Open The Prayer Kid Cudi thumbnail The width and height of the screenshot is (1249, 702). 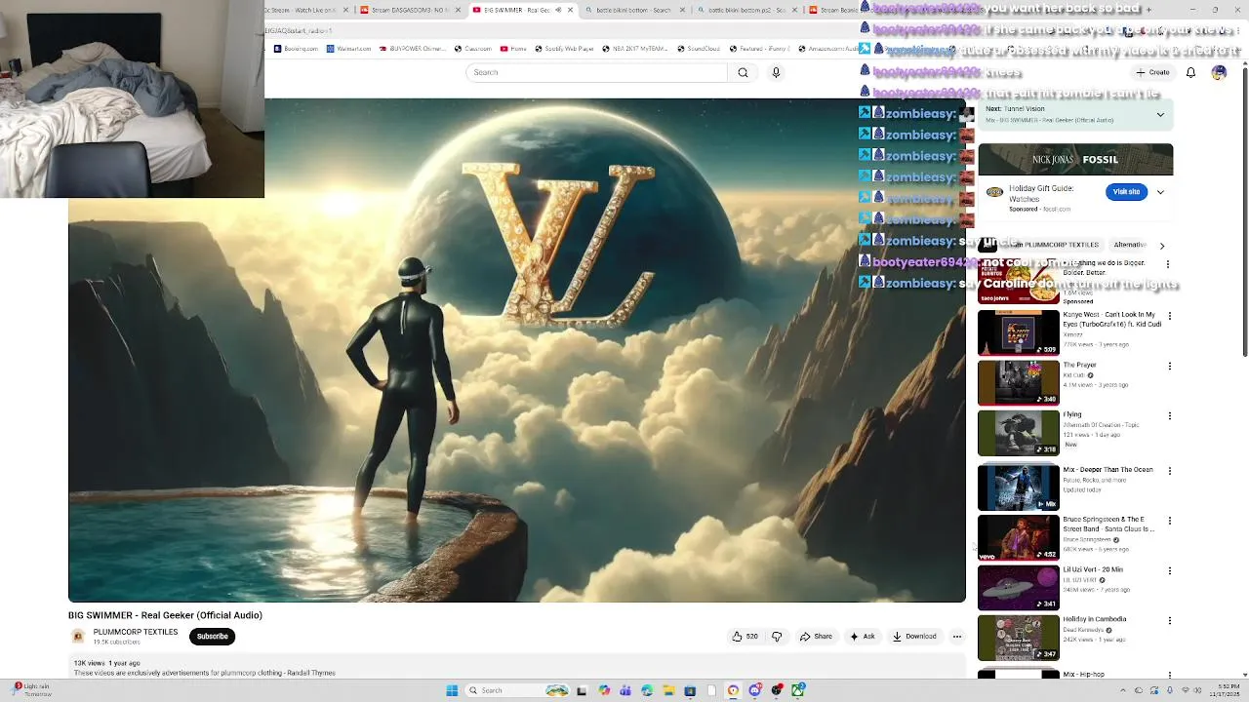[1019, 383]
